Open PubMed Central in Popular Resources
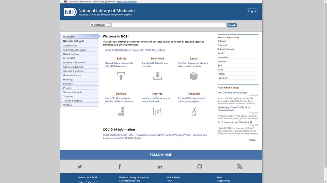 pyautogui.click(x=225, y=49)
